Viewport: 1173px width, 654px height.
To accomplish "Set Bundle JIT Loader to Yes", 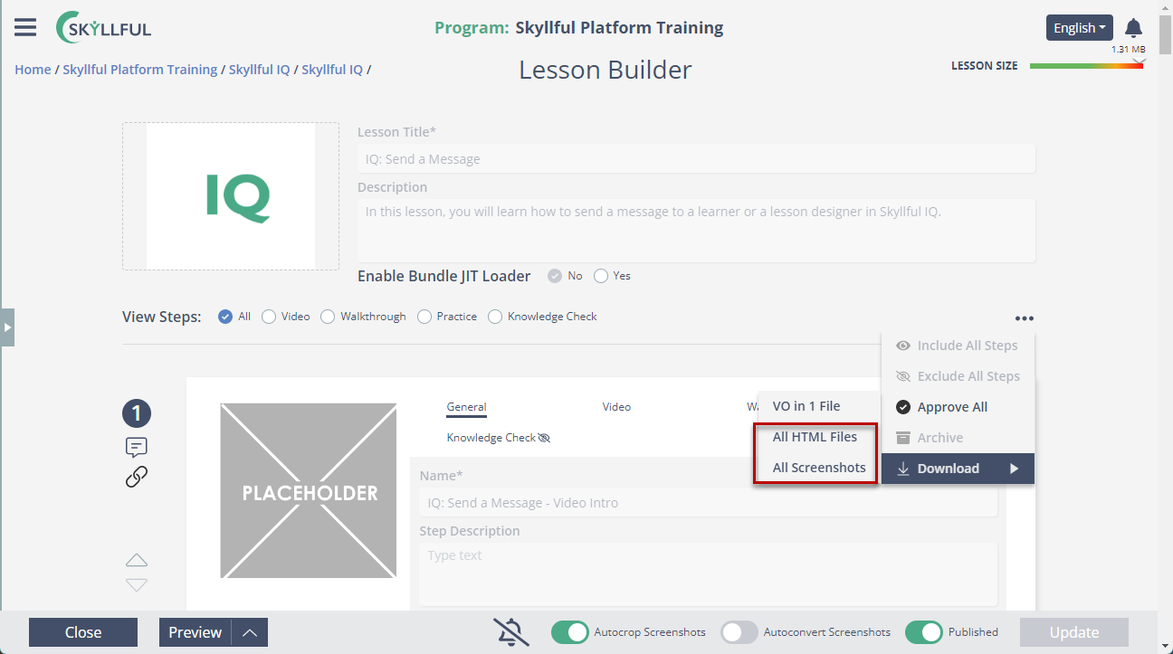I will 601,276.
